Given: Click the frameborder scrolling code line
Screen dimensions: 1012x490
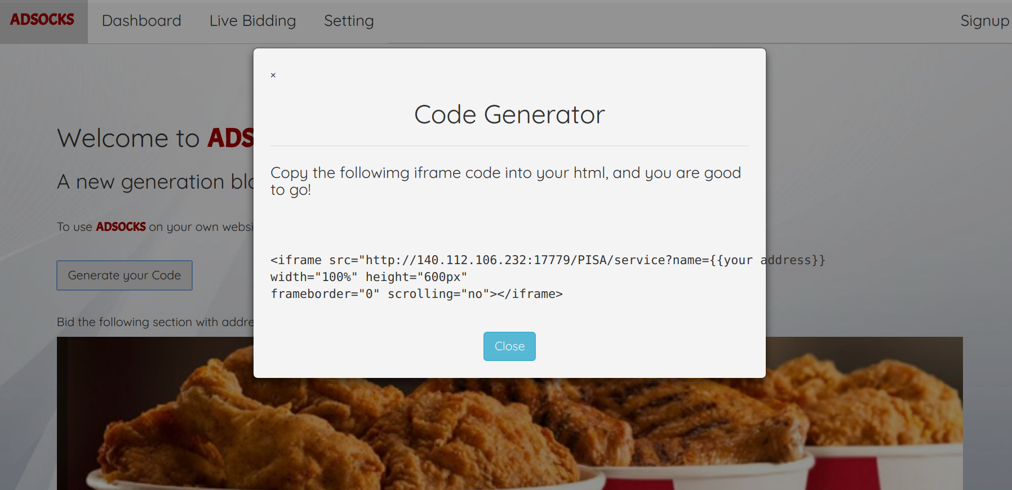Looking at the screenshot, I should (x=417, y=294).
